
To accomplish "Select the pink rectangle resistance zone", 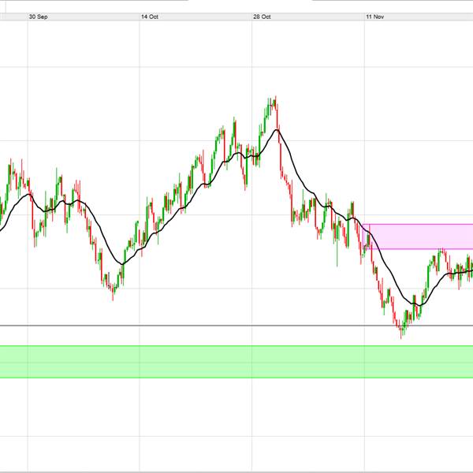I will tap(418, 236).
